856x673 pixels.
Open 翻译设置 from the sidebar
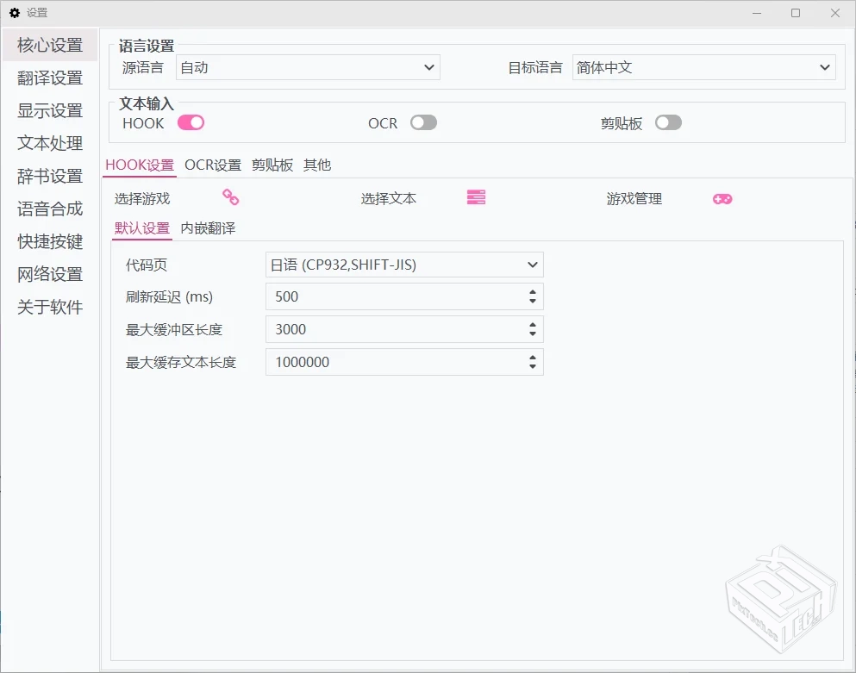(48, 78)
